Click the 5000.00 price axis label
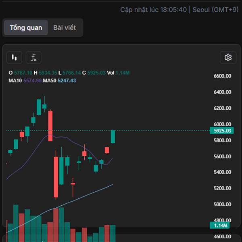This screenshot has height=242, width=242. pyautogui.click(x=222, y=204)
